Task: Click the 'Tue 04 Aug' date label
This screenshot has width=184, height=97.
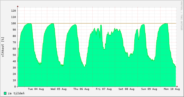Action: [x=36, y=89]
